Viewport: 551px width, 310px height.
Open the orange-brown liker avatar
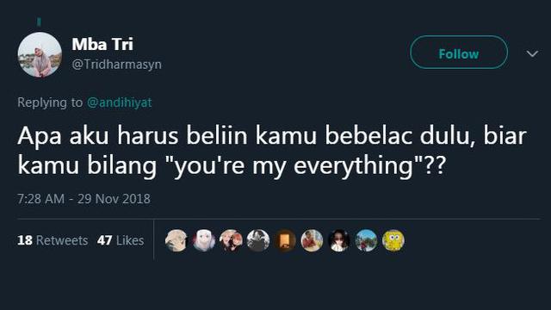[285, 240]
